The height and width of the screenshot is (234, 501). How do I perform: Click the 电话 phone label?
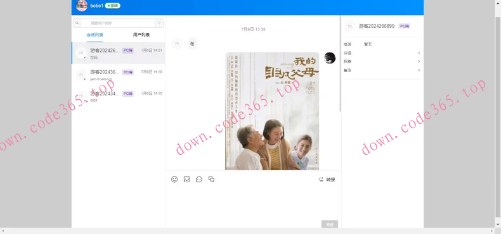(x=347, y=44)
